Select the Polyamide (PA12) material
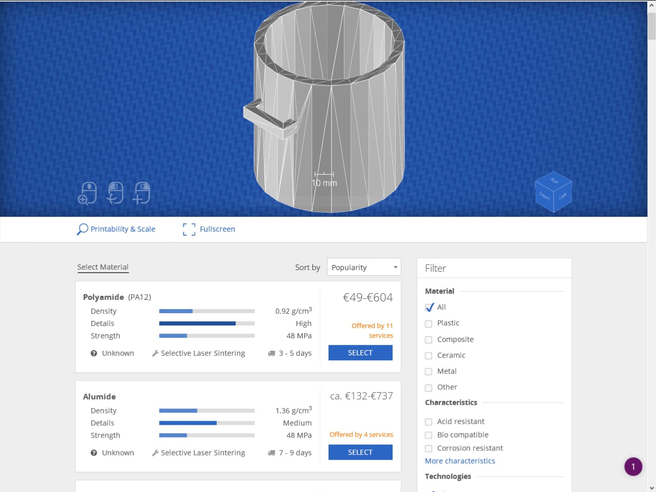Viewport: 656px width, 492px height. click(x=360, y=353)
